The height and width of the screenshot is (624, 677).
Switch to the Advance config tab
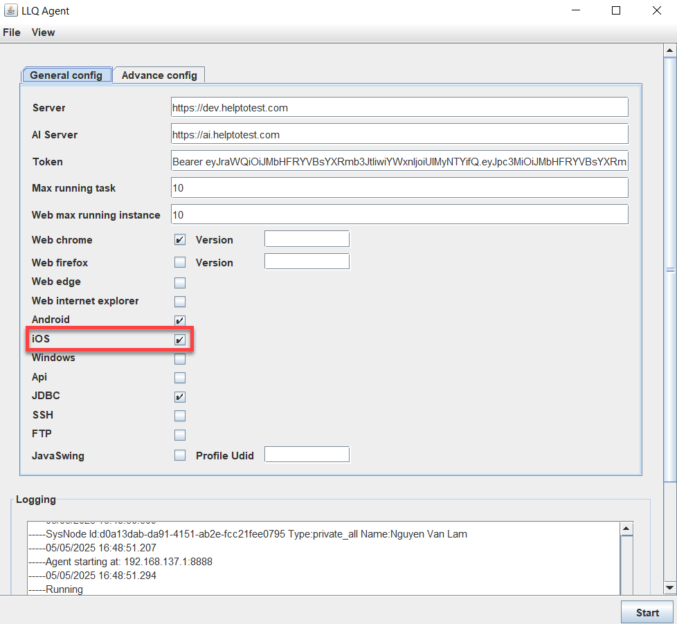point(159,75)
